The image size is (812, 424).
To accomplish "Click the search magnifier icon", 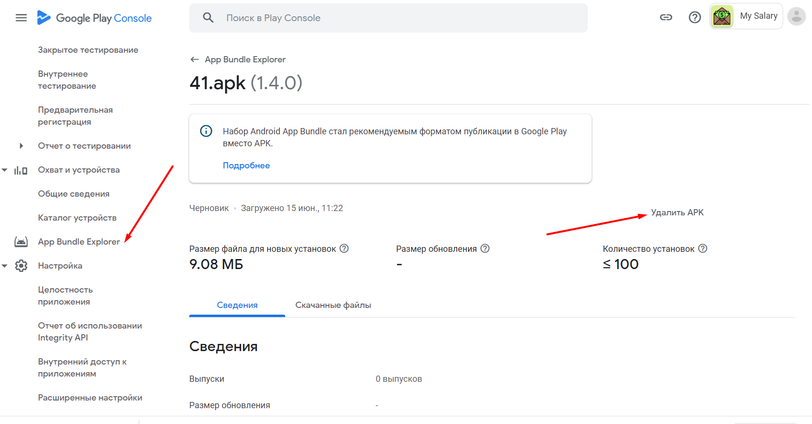I will (x=208, y=18).
